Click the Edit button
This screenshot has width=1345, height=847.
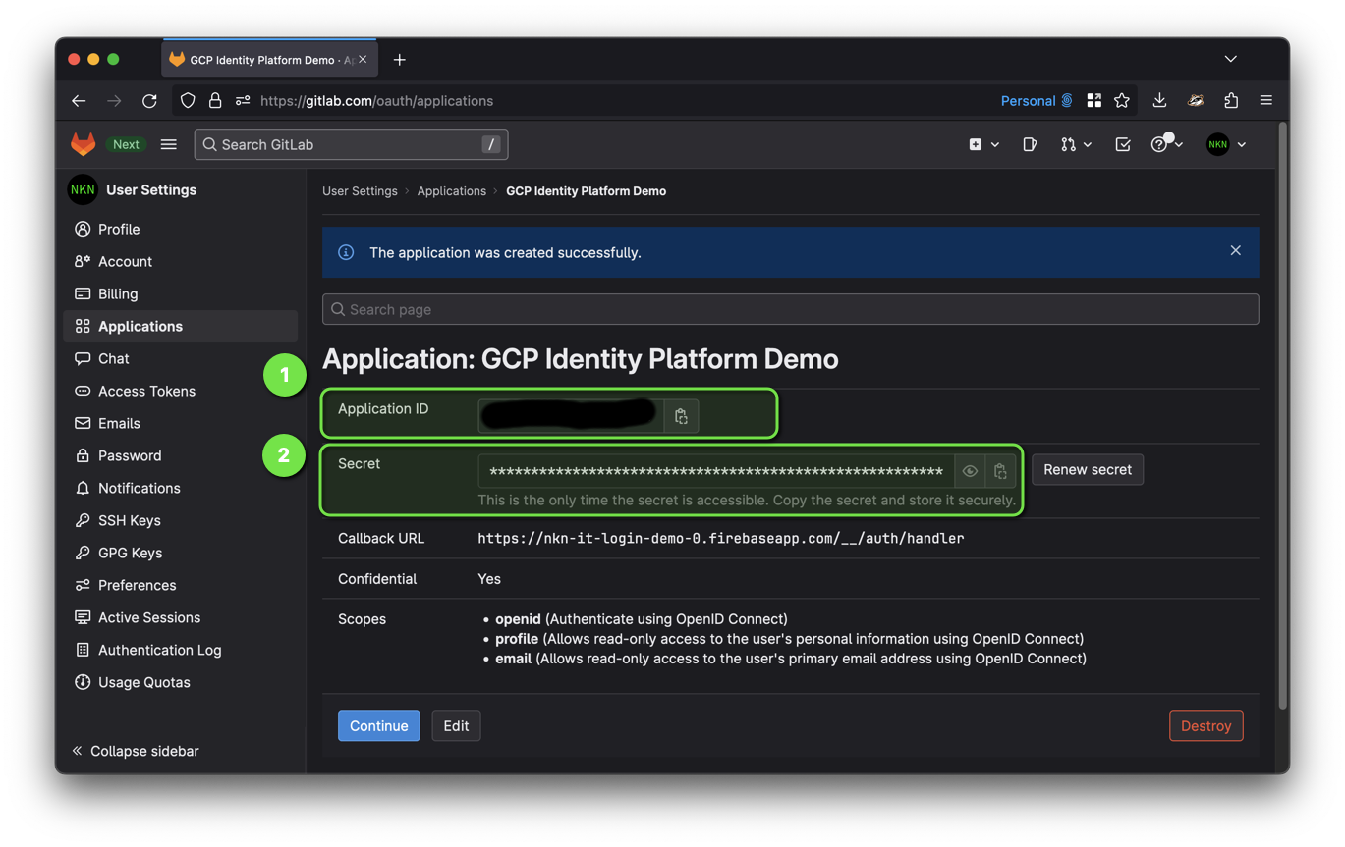(x=456, y=725)
